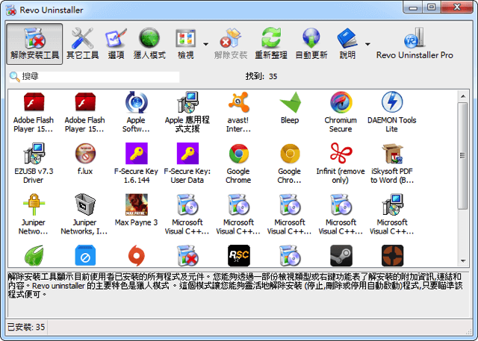
Task: Select DAEMON Tools Lite
Action: click(x=391, y=113)
